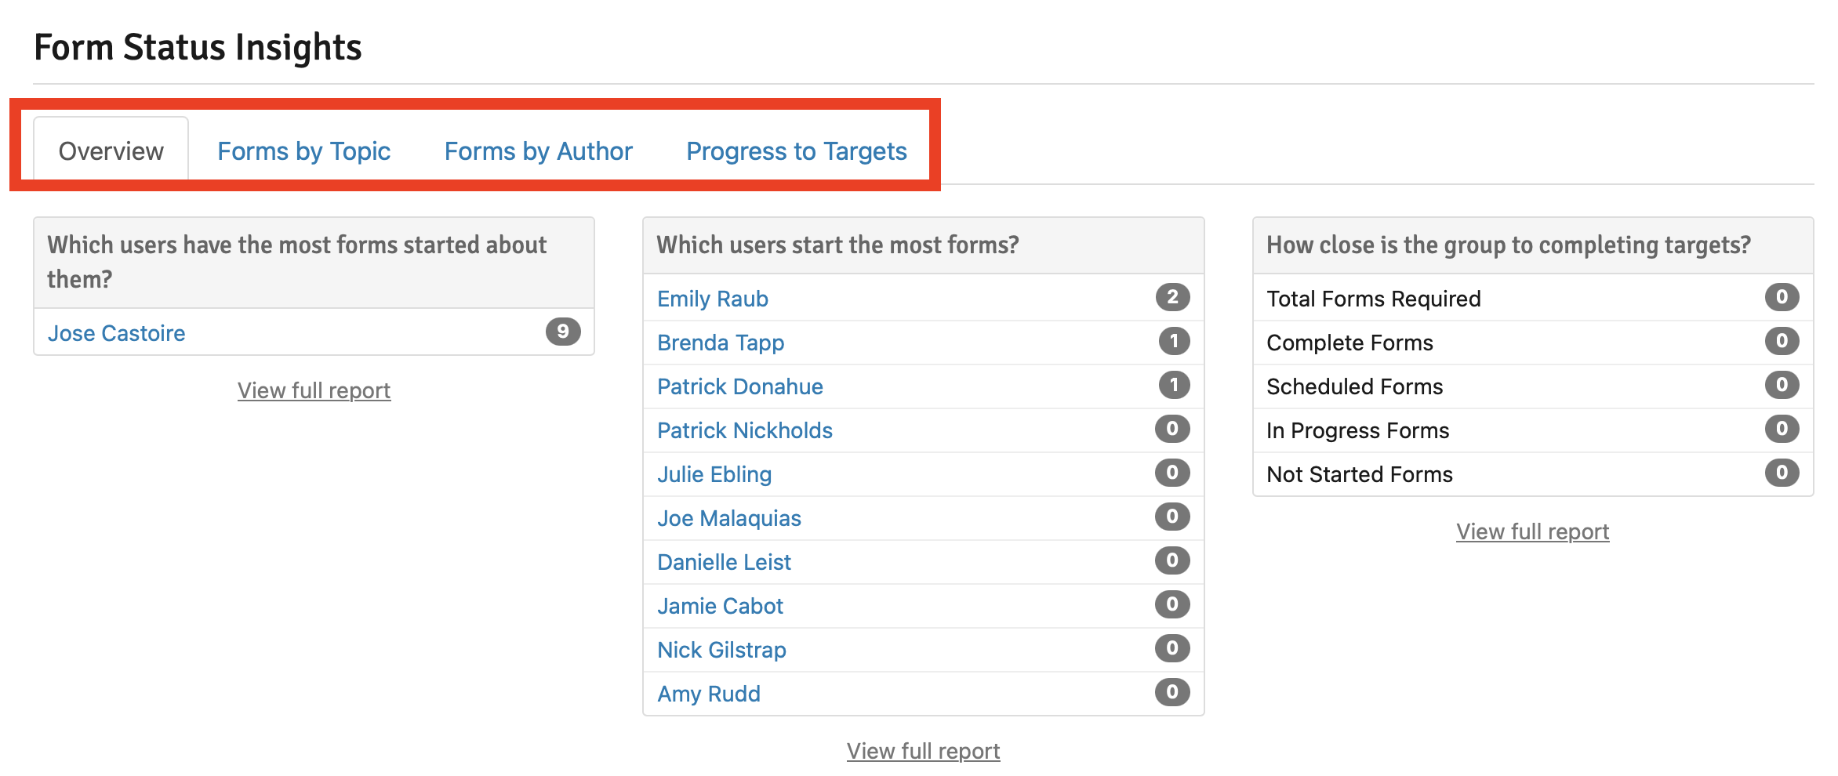Image resolution: width=1838 pixels, height=776 pixels.
Task: Click Emily Raub's form count badge
Action: coord(1172,297)
